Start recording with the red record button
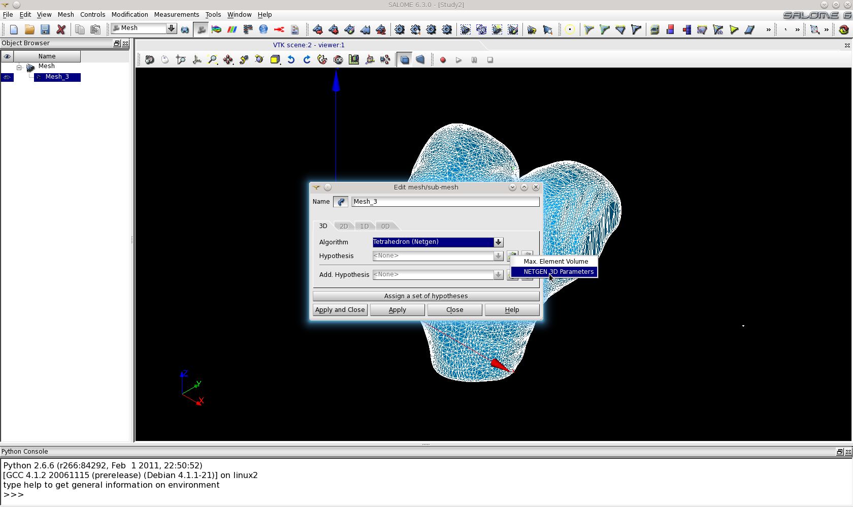The height and width of the screenshot is (507, 853). 443,60
